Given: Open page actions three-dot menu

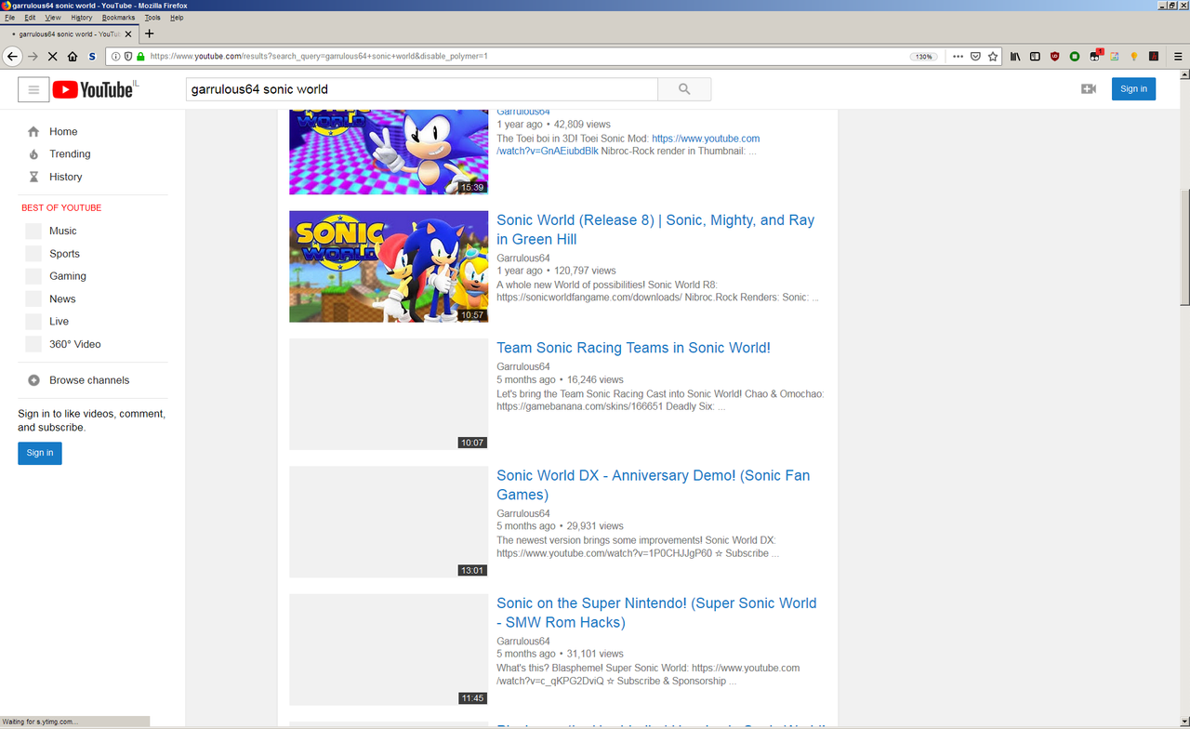Looking at the screenshot, I should coord(958,57).
